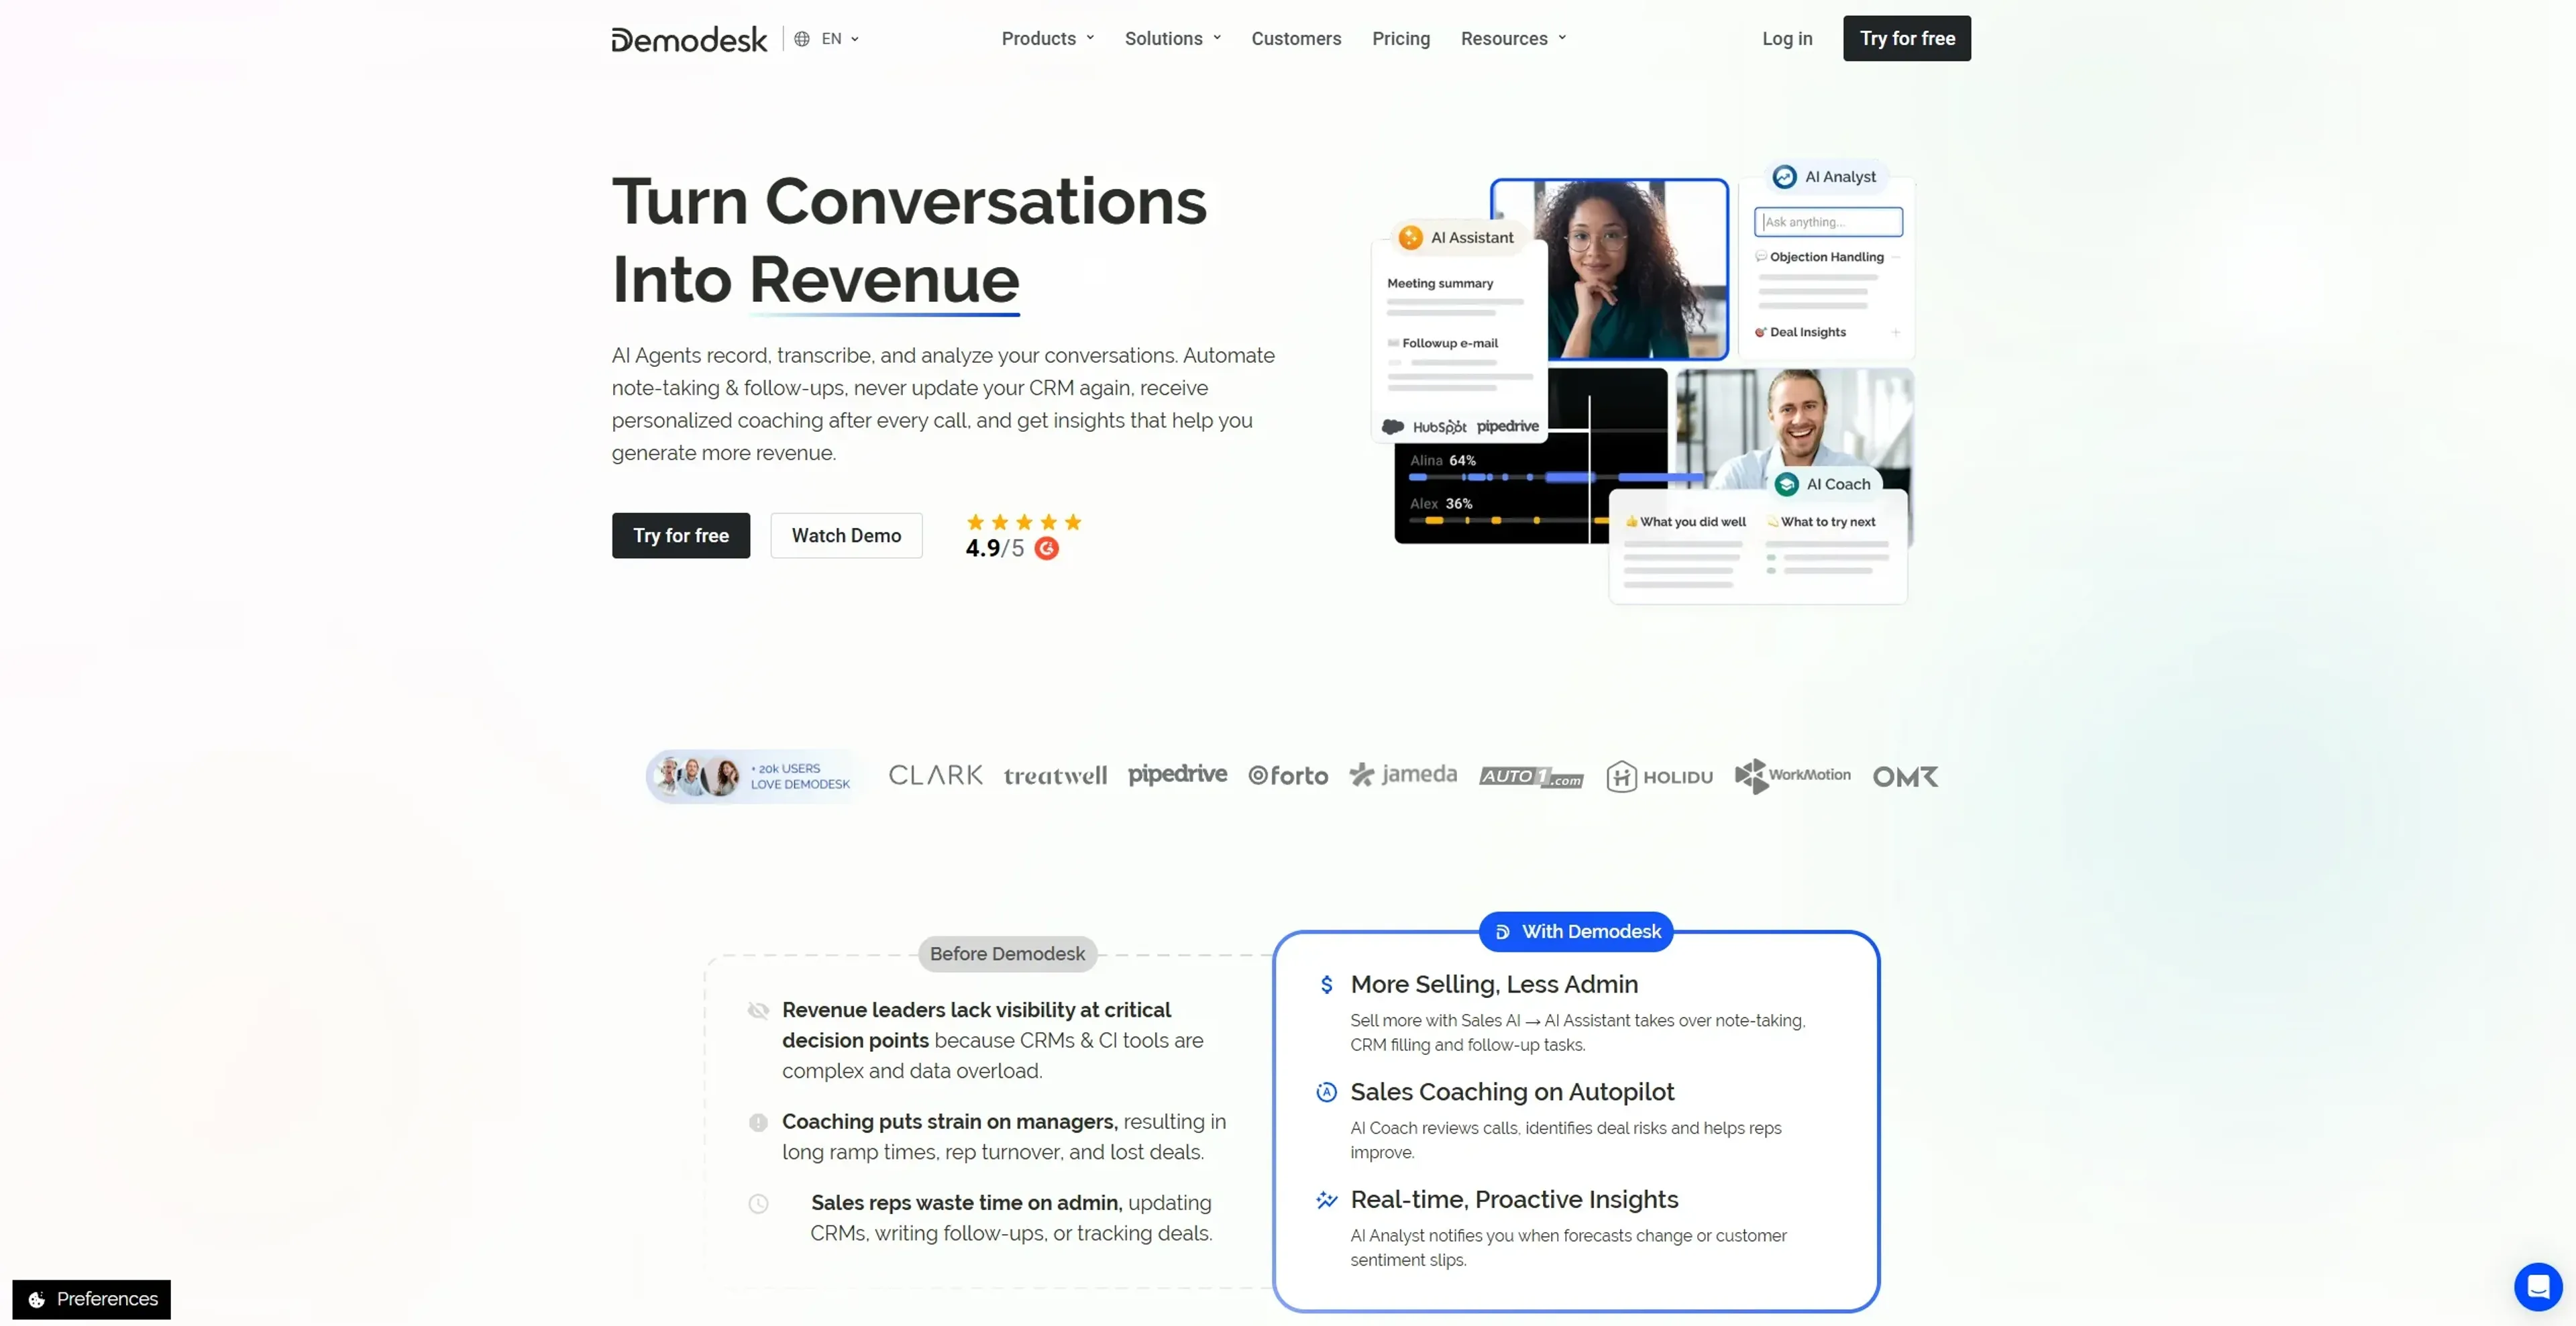Click the Deal Insights item
2576x1326 pixels.
[1807, 332]
